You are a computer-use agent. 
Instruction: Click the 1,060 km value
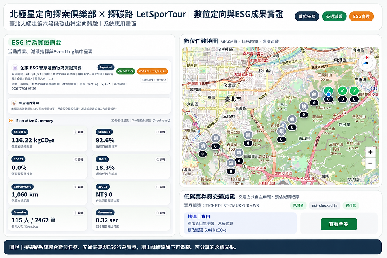pos(25,194)
